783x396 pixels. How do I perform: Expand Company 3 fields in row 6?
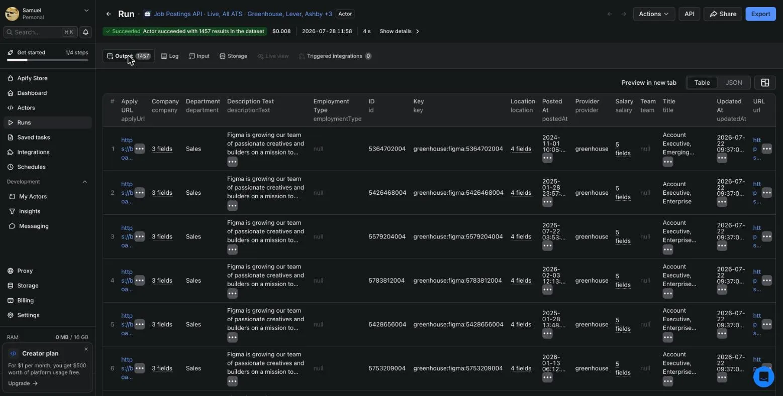coord(162,368)
